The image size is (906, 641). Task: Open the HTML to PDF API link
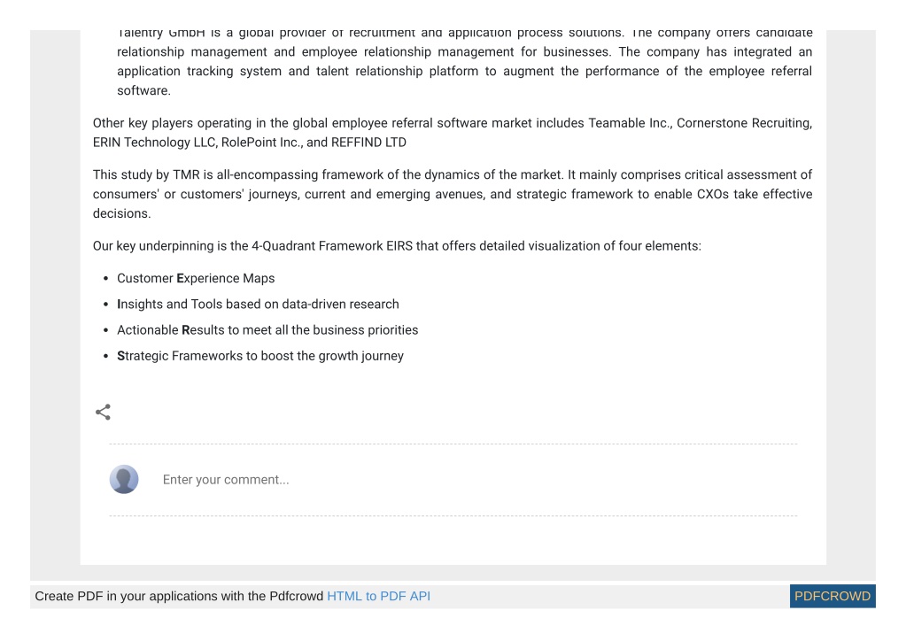click(378, 597)
